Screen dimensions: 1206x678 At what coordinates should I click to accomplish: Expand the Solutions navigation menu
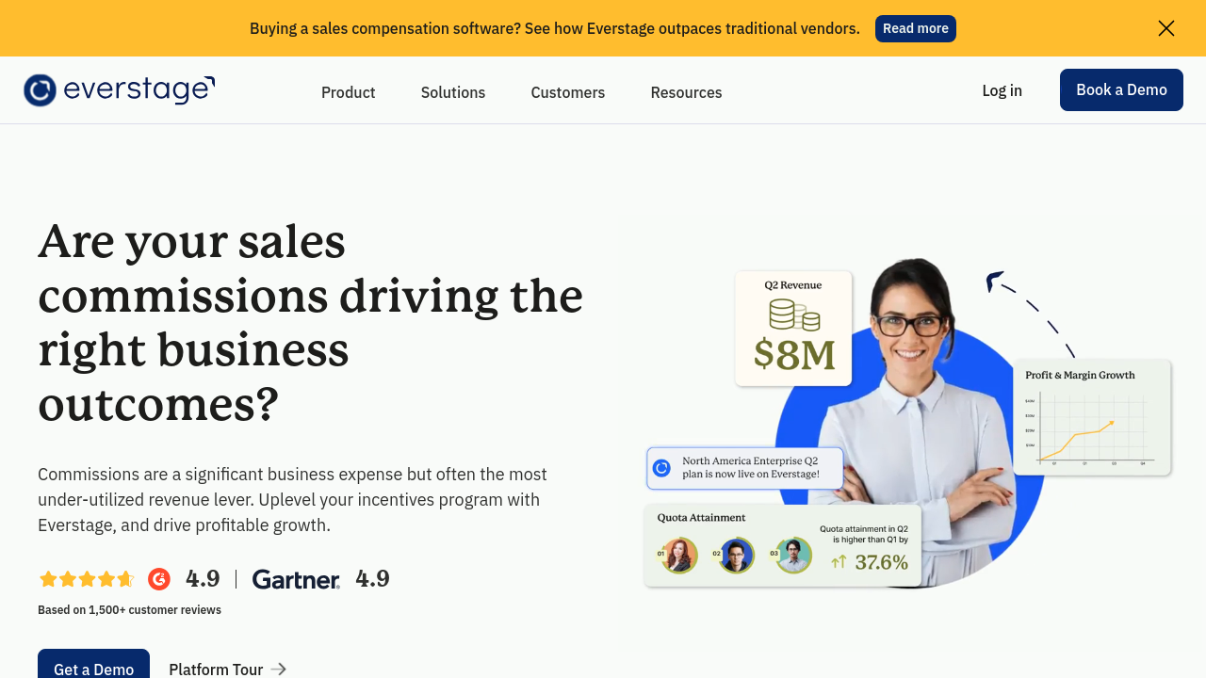coord(453,92)
